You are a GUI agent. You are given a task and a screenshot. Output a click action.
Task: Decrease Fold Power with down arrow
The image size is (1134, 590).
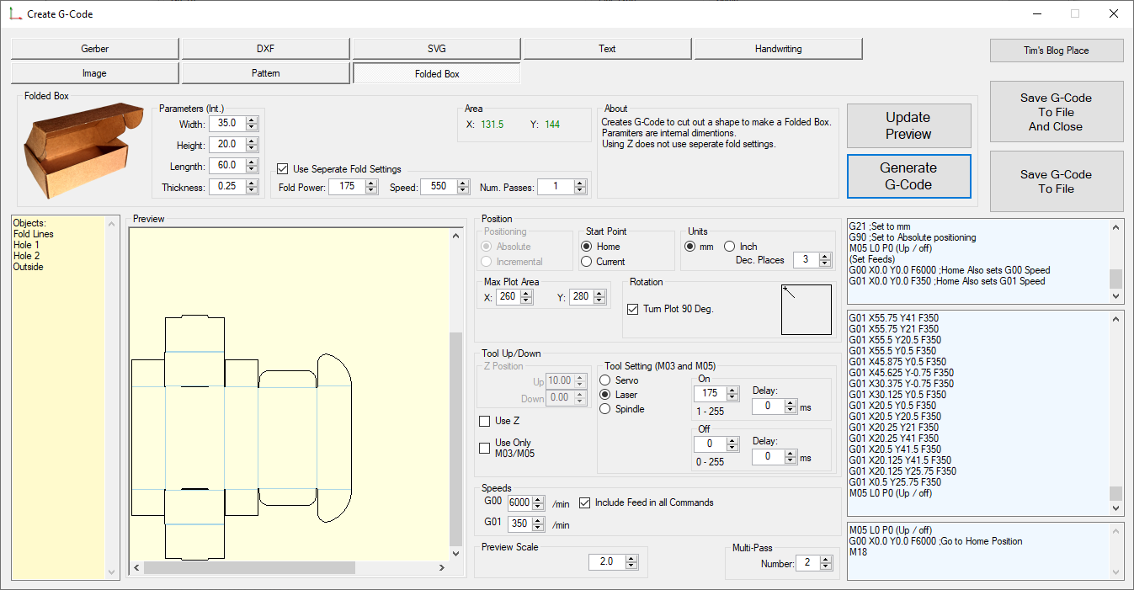tap(371, 190)
